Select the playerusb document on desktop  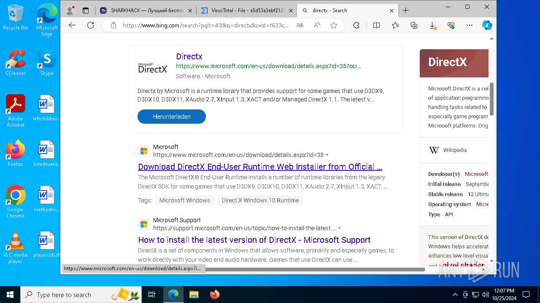[46, 245]
